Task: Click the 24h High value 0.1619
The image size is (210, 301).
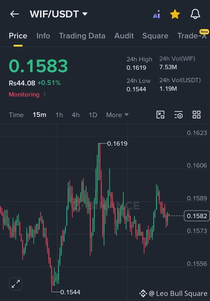Action: click(136, 67)
